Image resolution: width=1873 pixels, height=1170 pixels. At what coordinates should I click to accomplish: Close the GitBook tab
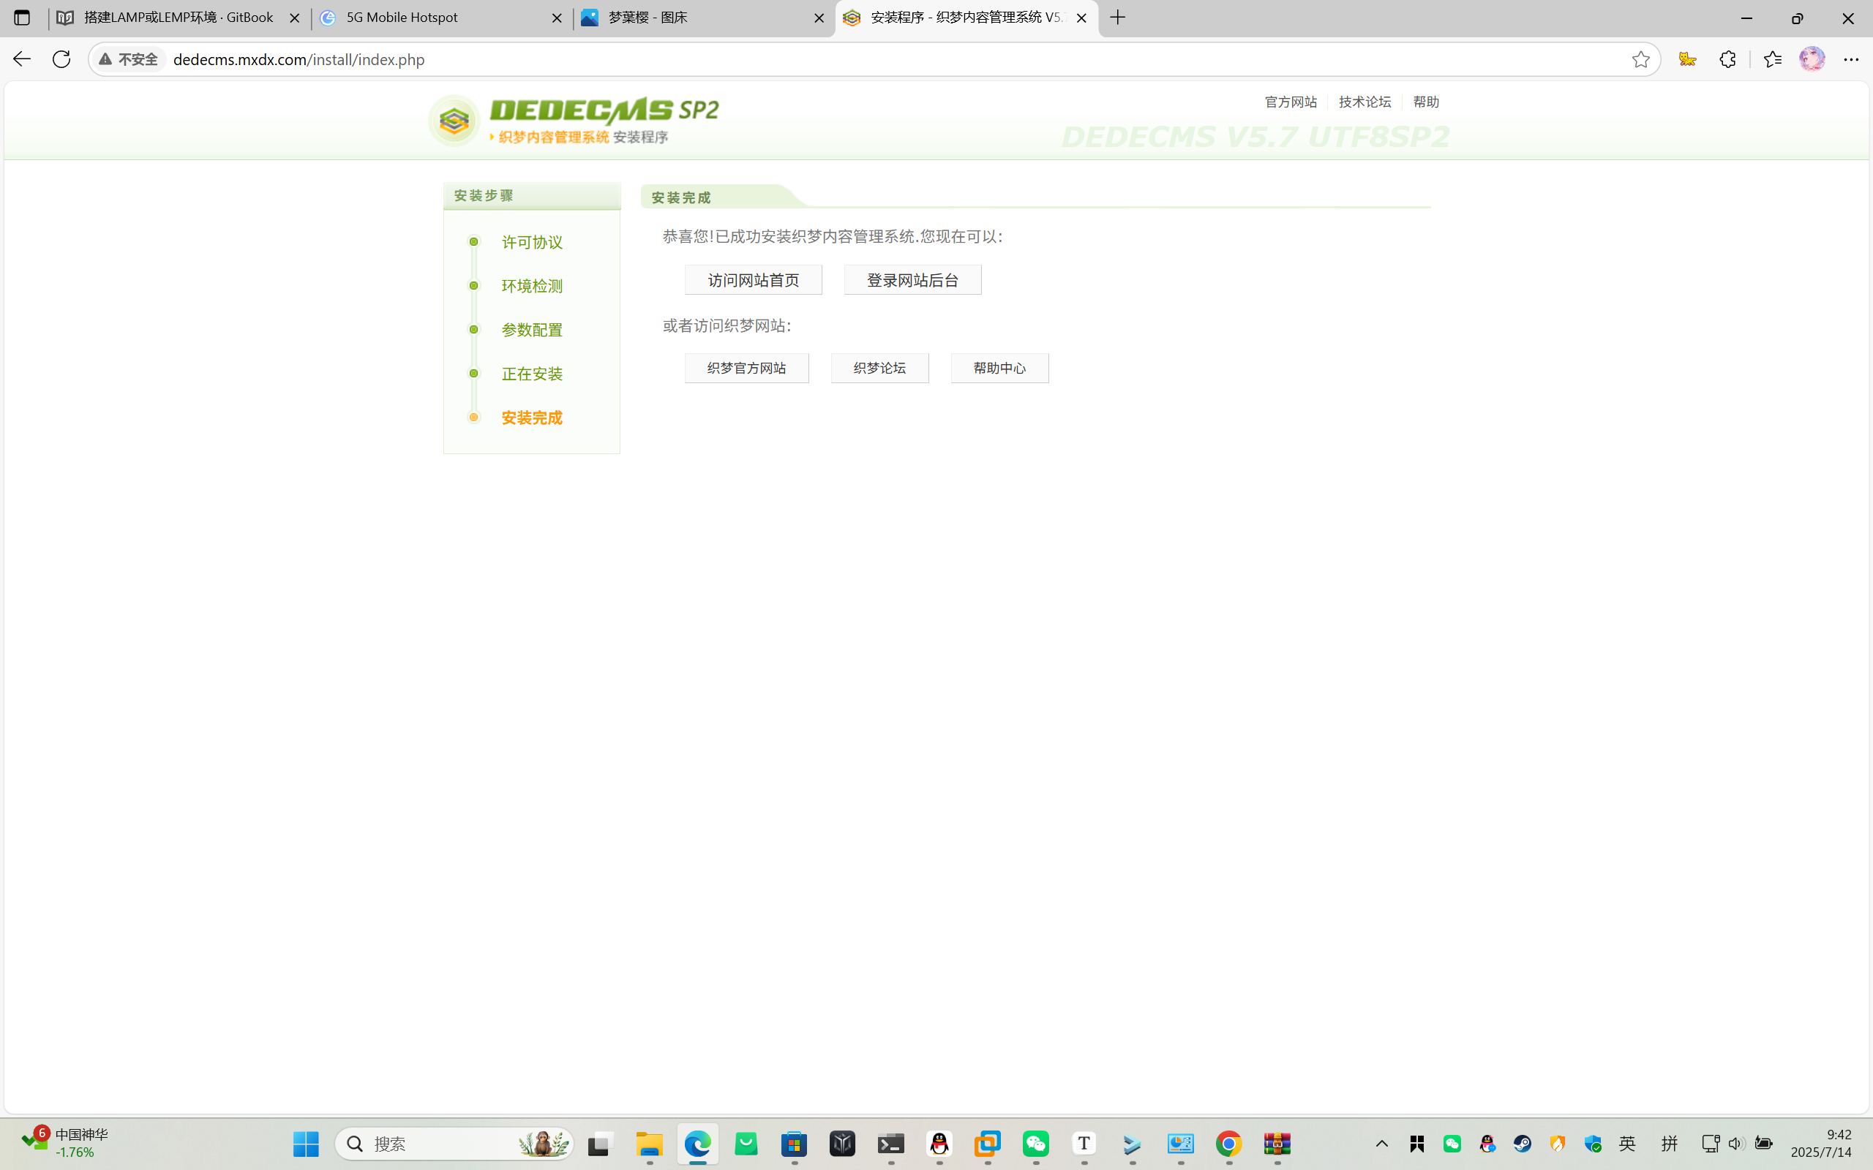click(294, 18)
